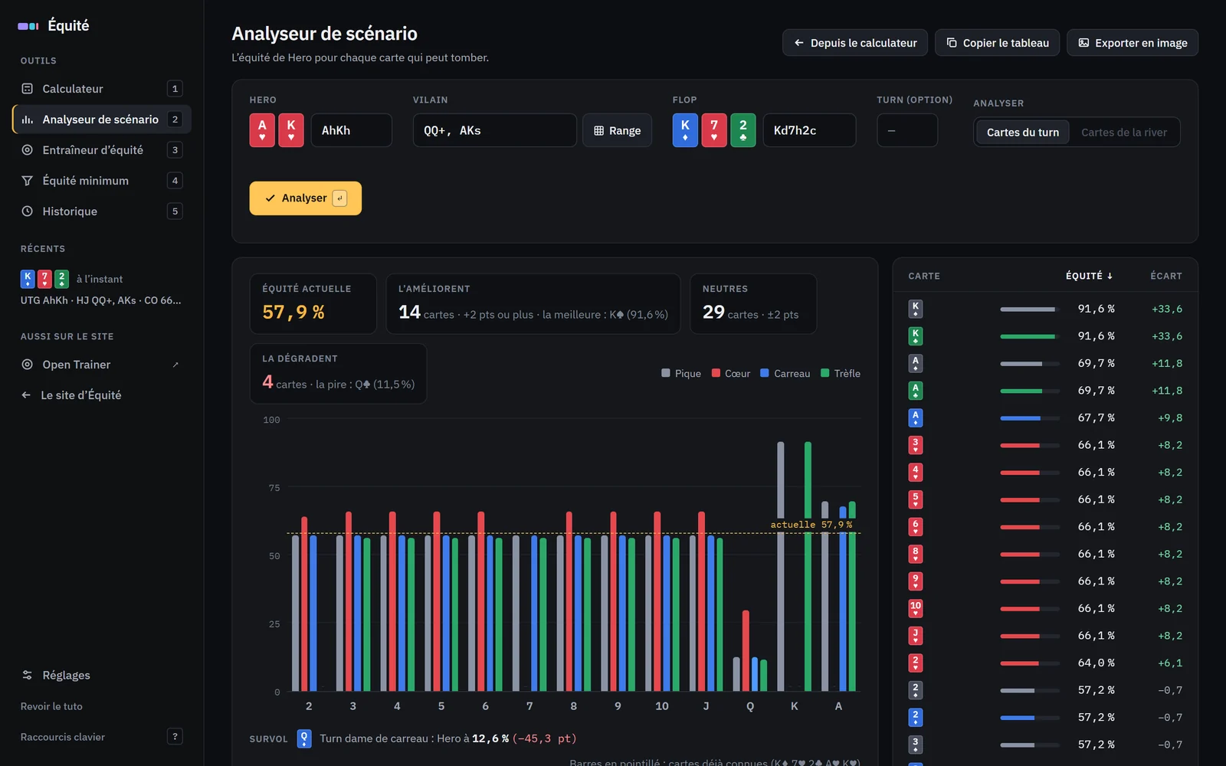Click the red 10 of hearts row icon
Screen dimensions: 1226x766
(x=916, y=608)
